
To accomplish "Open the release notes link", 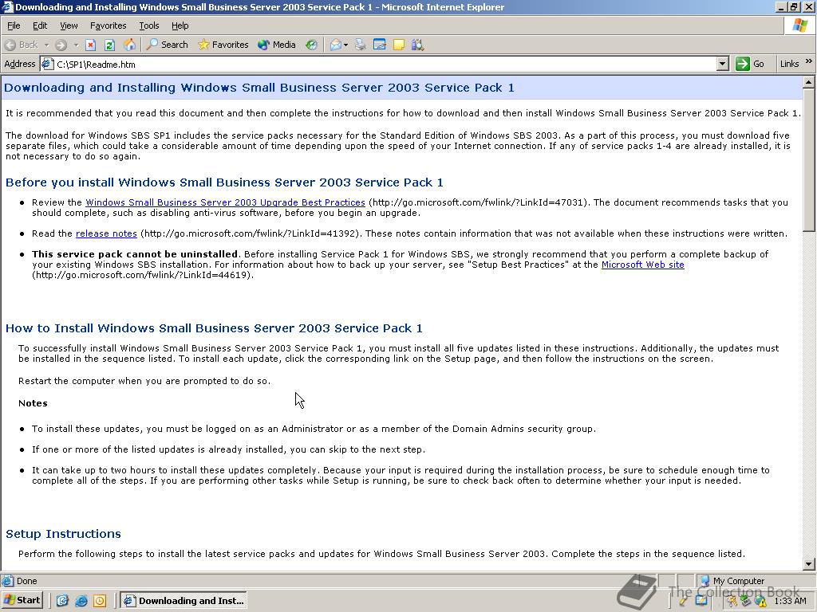I will coord(106,233).
